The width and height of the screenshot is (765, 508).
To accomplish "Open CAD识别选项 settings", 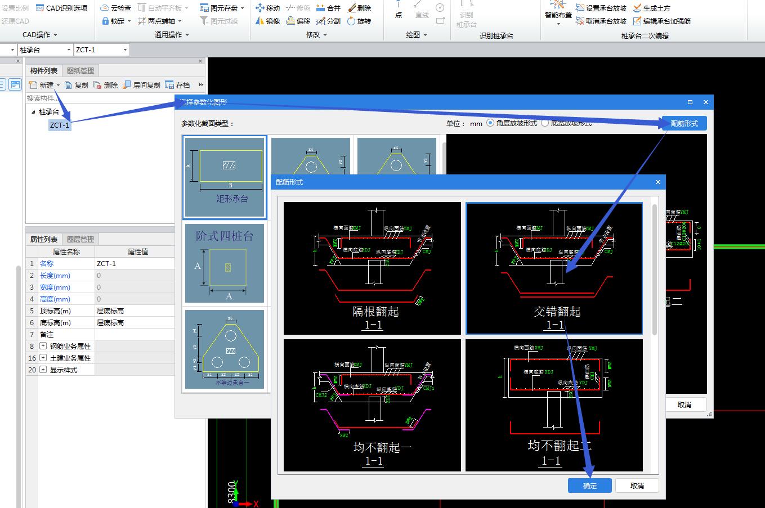I will tap(62, 8).
